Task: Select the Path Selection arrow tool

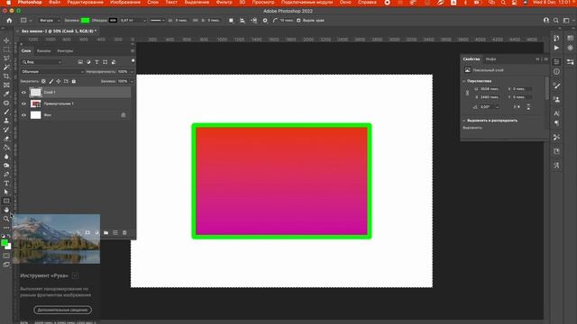Action: (6, 192)
